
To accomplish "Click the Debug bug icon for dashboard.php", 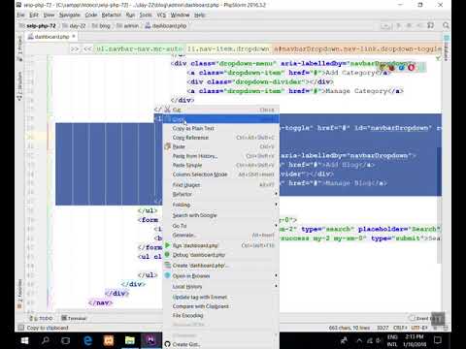I will point(167,255).
